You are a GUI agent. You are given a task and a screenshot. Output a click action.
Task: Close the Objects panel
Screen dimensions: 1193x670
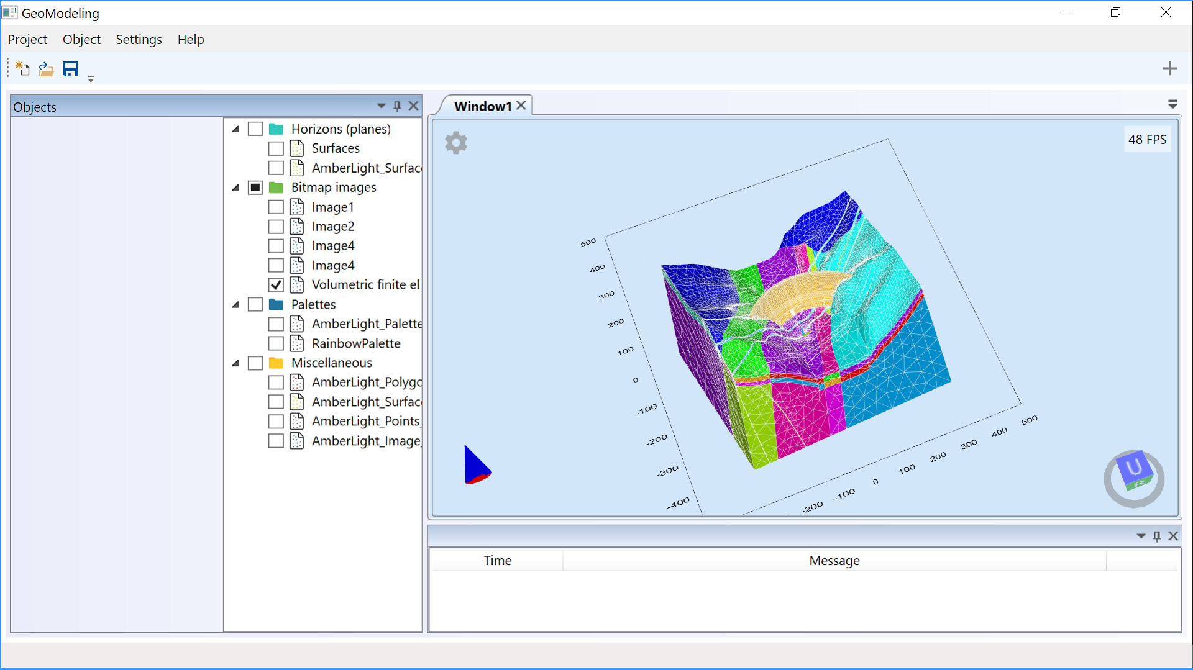413,106
